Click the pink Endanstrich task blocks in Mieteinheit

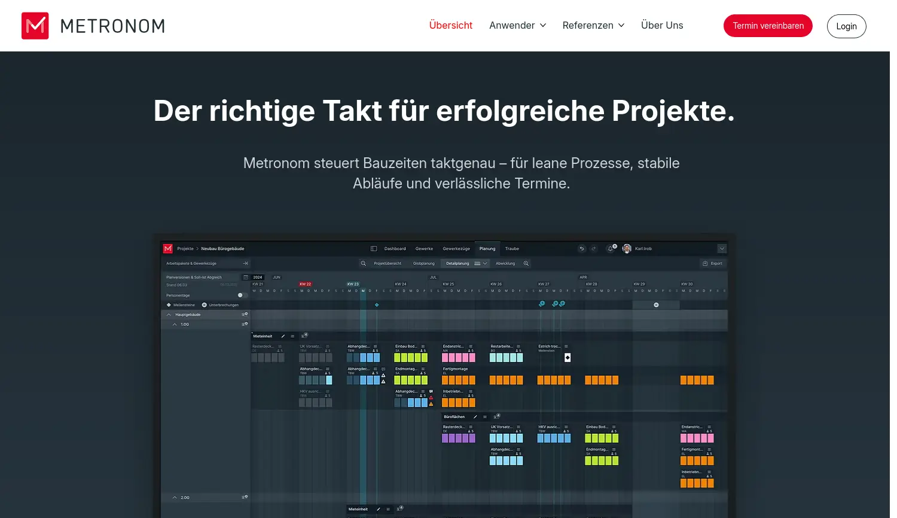tap(459, 358)
